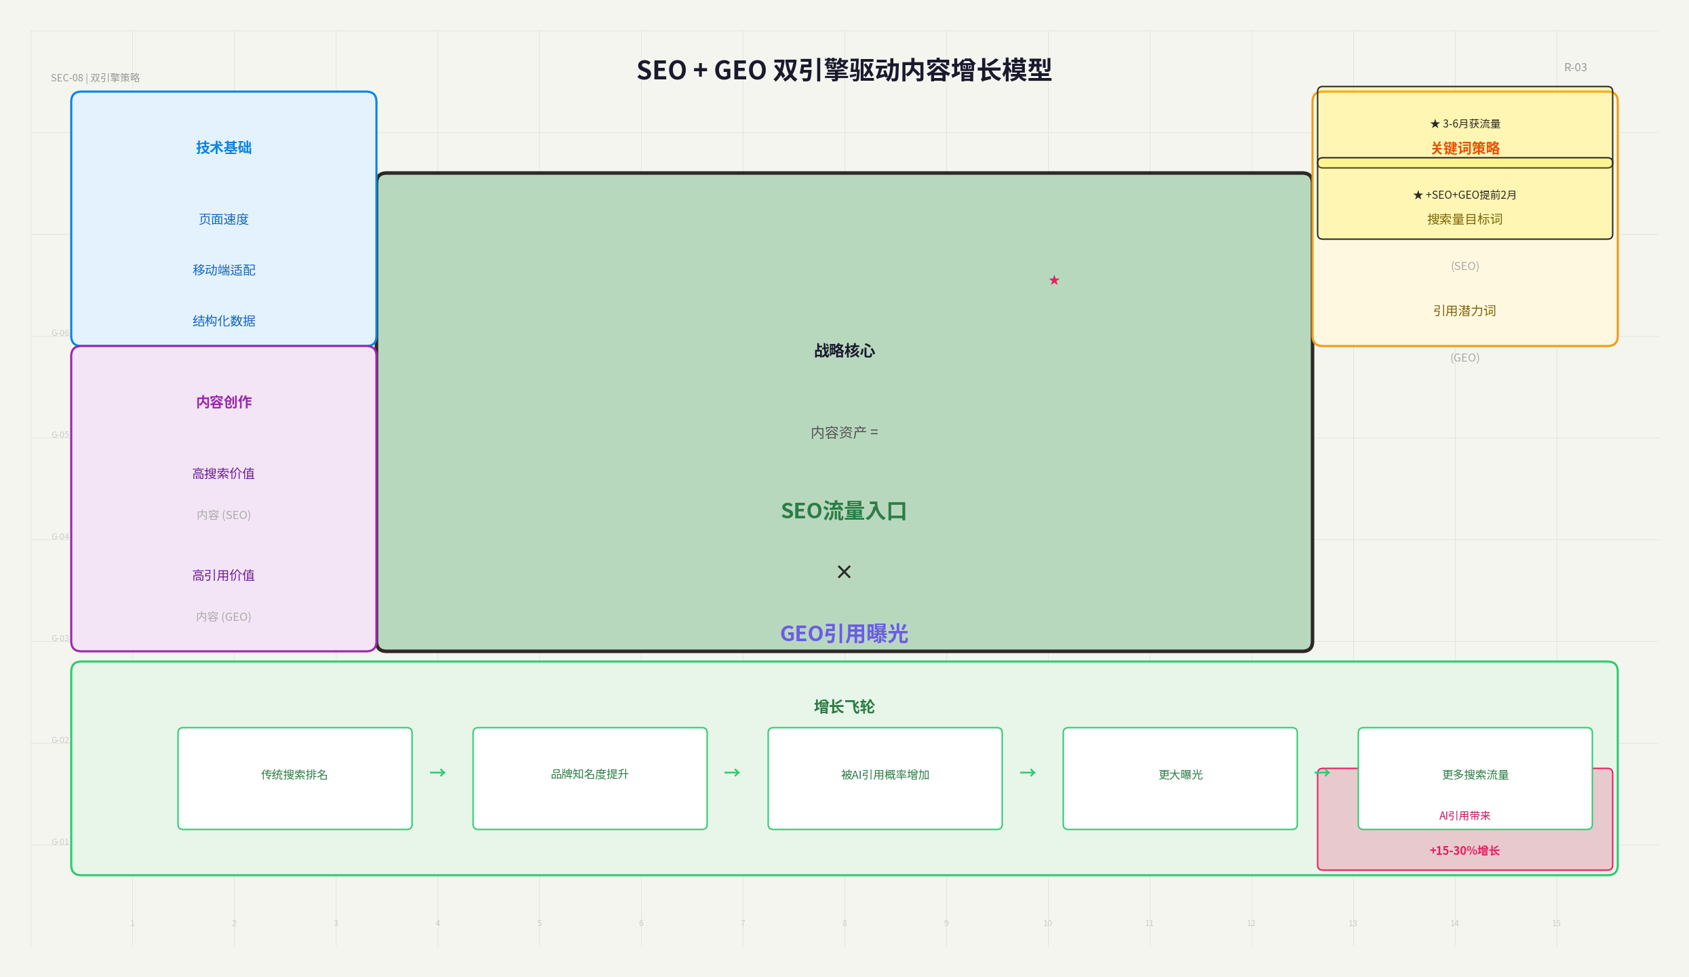Click the arrow between 品牌知名度提升 and 被AI引用概率增加
The width and height of the screenshot is (1689, 977).
(733, 772)
